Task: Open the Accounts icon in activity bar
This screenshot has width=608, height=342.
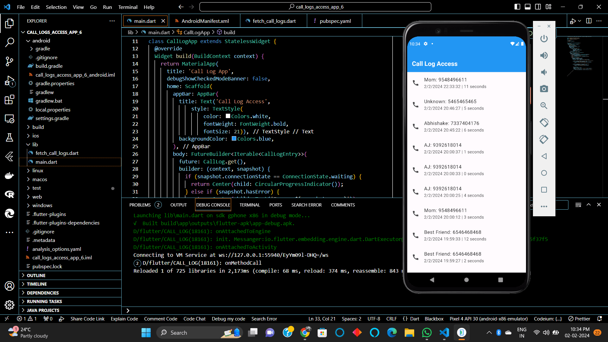Action: (x=9, y=286)
